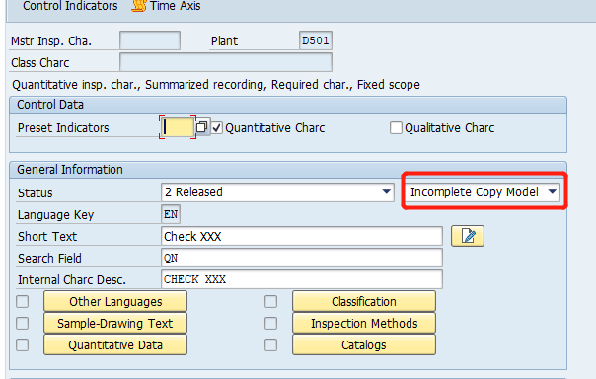Open the Catalogs button
This screenshot has height=379, width=596.
[364, 345]
